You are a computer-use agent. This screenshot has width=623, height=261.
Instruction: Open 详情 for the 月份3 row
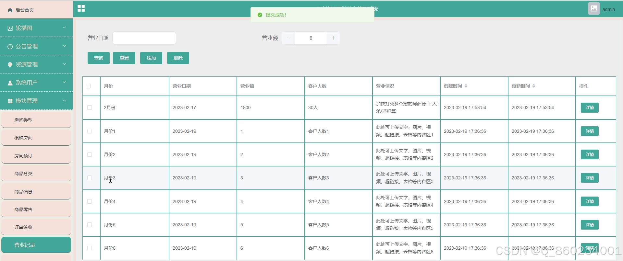[590, 178]
